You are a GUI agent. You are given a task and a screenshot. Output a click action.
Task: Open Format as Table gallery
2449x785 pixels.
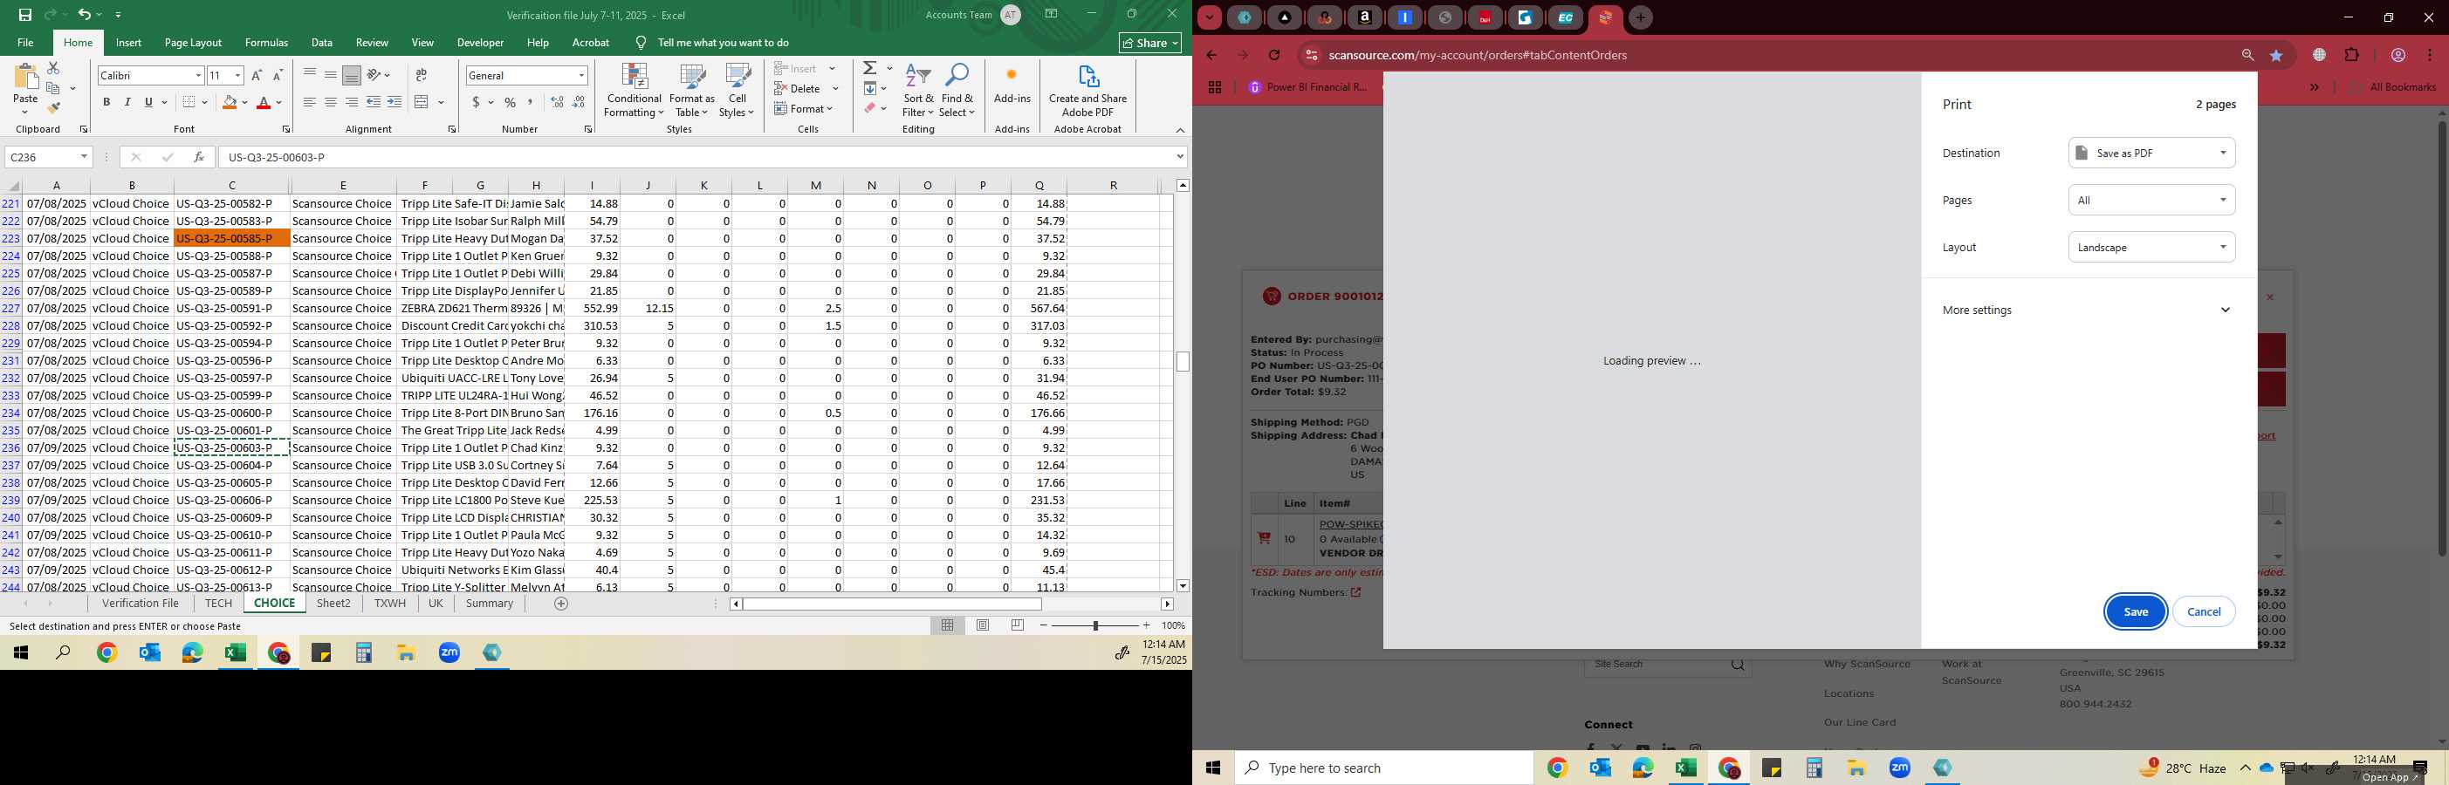coord(691,92)
